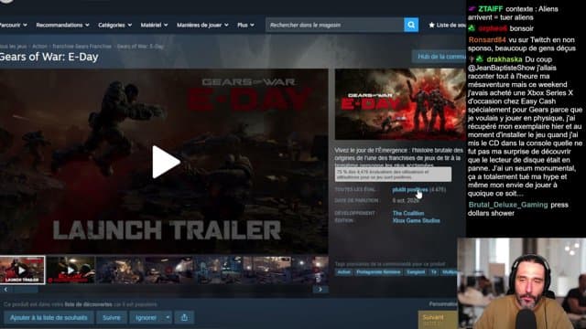Play the launch trailer video
The width and height of the screenshot is (586, 329).
[166, 162]
